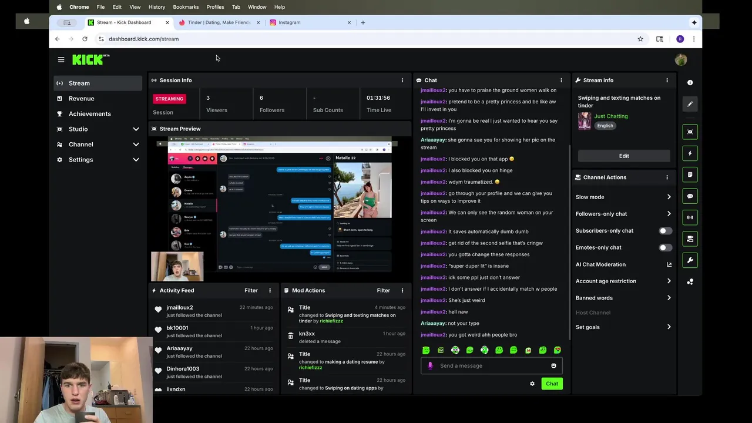Open a new browser tab
The height and width of the screenshot is (423, 752).
click(362, 22)
